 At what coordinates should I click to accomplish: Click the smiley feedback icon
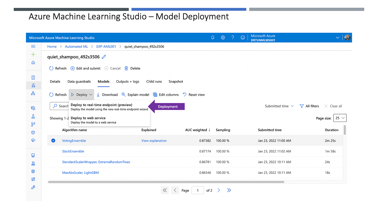click(243, 38)
